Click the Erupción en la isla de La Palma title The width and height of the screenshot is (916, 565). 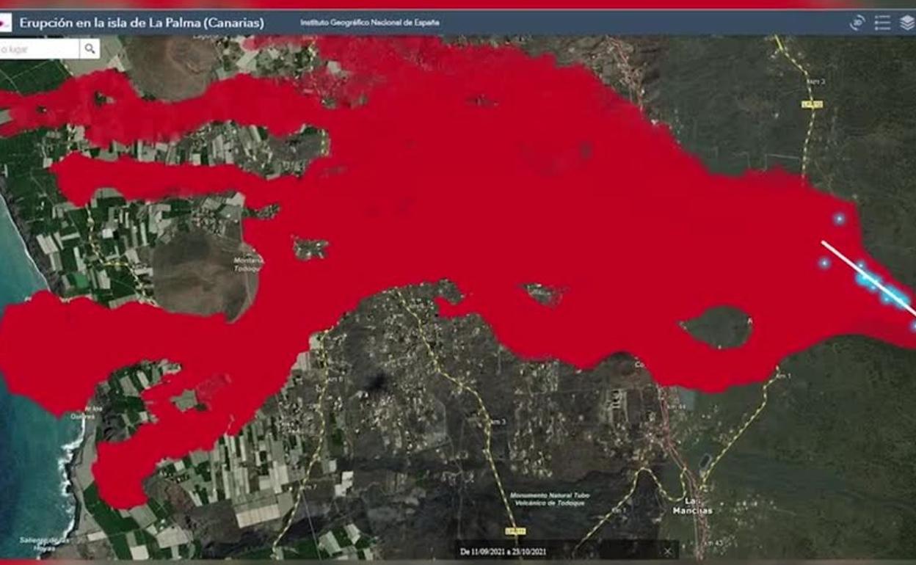[142, 23]
